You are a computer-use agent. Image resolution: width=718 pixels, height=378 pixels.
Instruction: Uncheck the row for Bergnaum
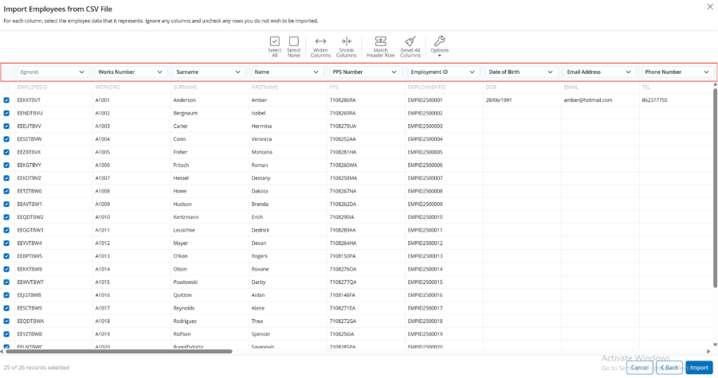pos(6,113)
